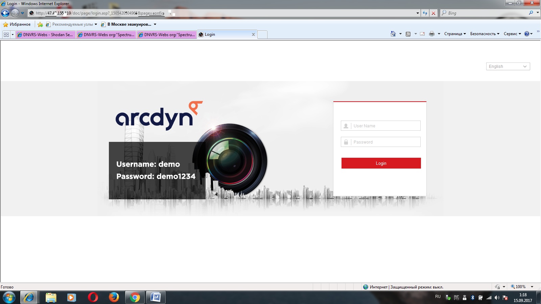
Task: Click the browser Forward arrow button
Action: (x=15, y=13)
